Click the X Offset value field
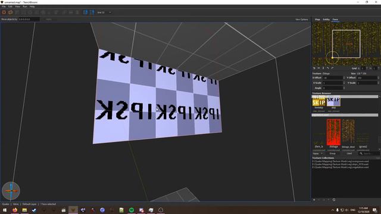 332,78
